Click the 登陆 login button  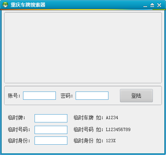point(136,96)
